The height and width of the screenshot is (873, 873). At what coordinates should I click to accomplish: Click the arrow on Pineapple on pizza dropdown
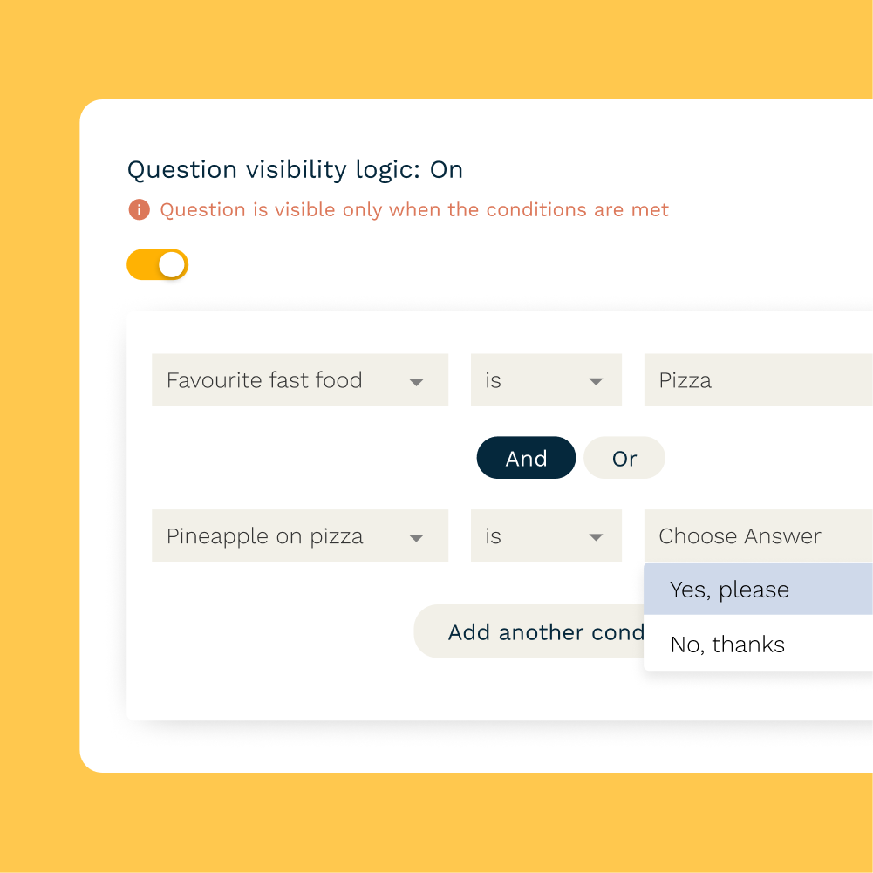tap(416, 538)
